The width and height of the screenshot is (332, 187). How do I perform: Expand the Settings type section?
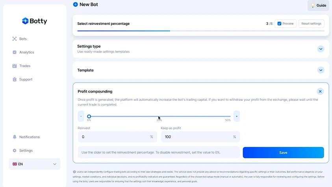(321, 49)
